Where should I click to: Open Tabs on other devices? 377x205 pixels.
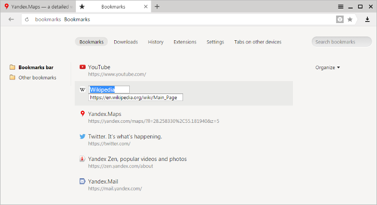258,42
